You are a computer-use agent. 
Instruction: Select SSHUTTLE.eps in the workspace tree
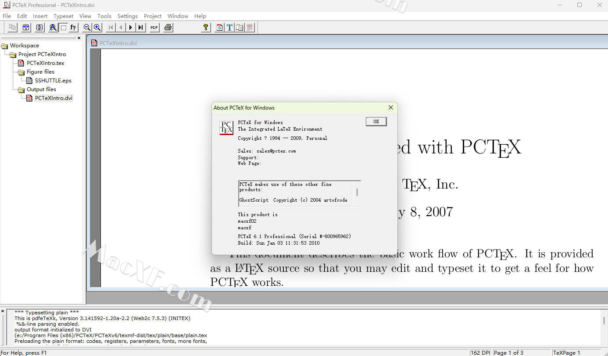point(53,81)
